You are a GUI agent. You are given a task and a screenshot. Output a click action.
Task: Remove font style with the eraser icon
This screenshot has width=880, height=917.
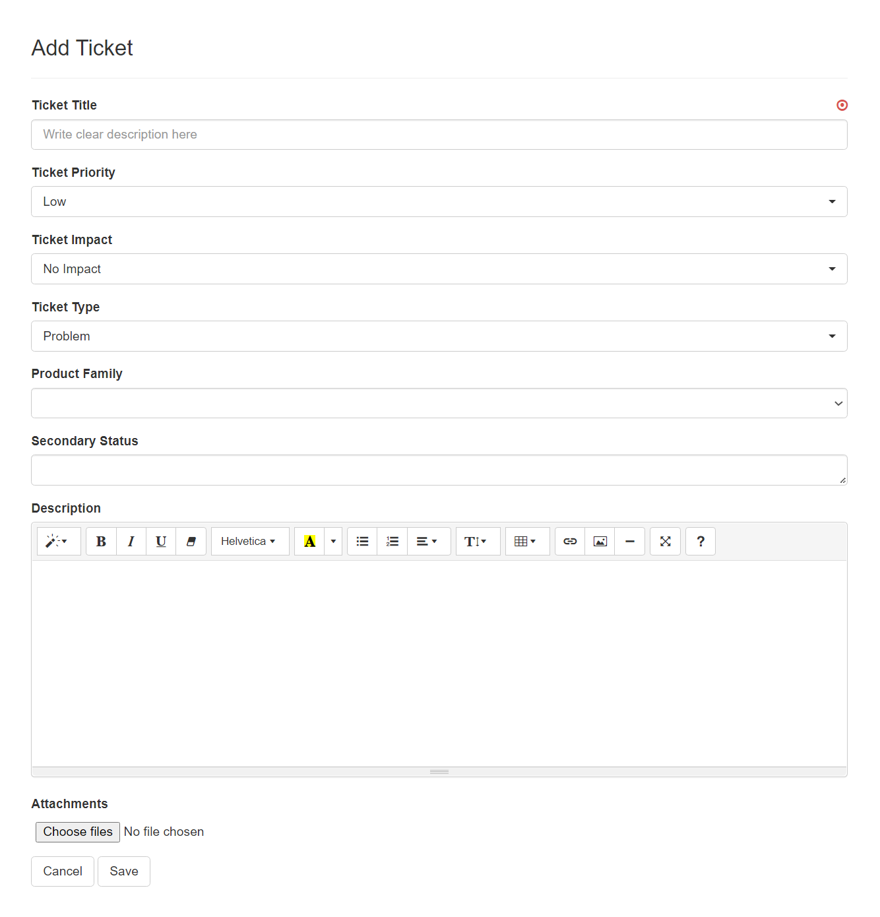[191, 541]
